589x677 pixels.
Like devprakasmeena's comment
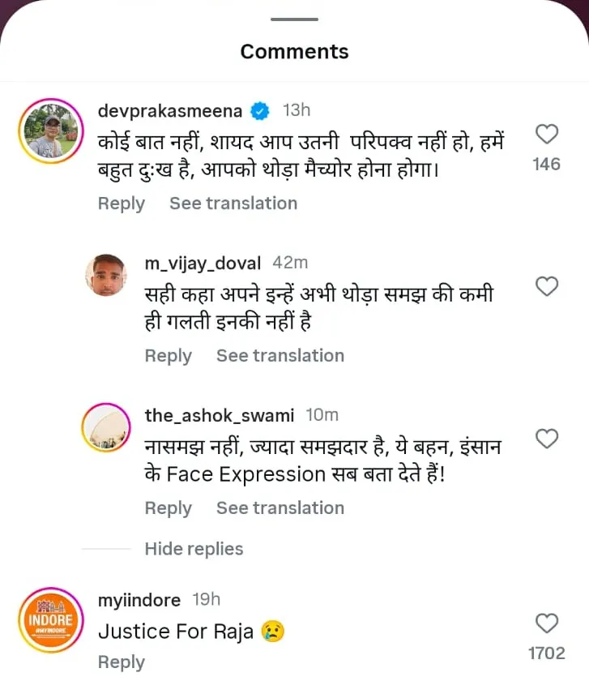coord(548,134)
